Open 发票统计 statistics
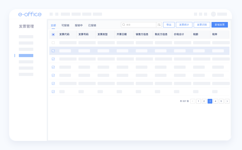This screenshot has height=150, width=242. (184, 25)
